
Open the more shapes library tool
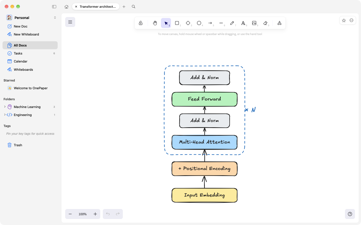(279, 23)
